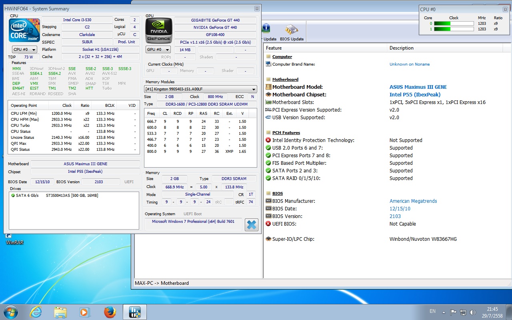Close System Summary with the large blue X
The image size is (512, 320).
252,225
